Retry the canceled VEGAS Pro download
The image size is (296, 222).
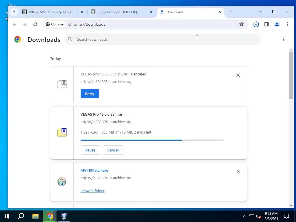pyautogui.click(x=90, y=94)
